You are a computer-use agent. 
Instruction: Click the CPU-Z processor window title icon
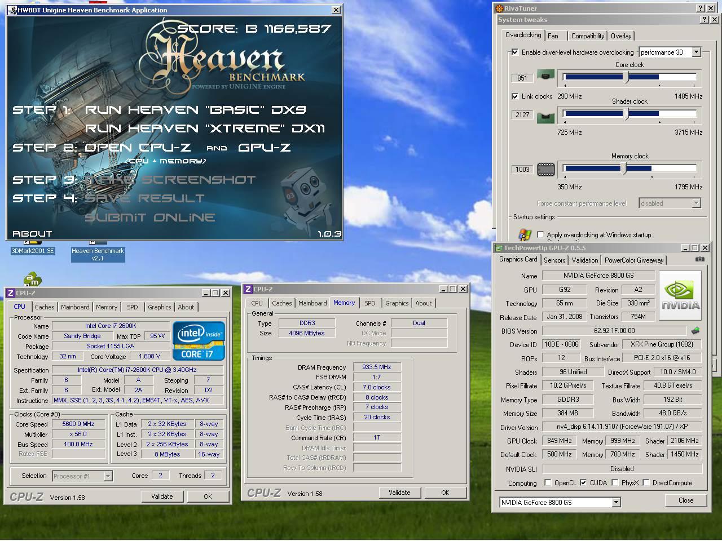coord(10,293)
